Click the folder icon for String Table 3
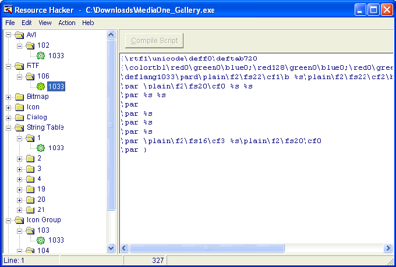The height and width of the screenshot is (267, 396). tap(30, 169)
